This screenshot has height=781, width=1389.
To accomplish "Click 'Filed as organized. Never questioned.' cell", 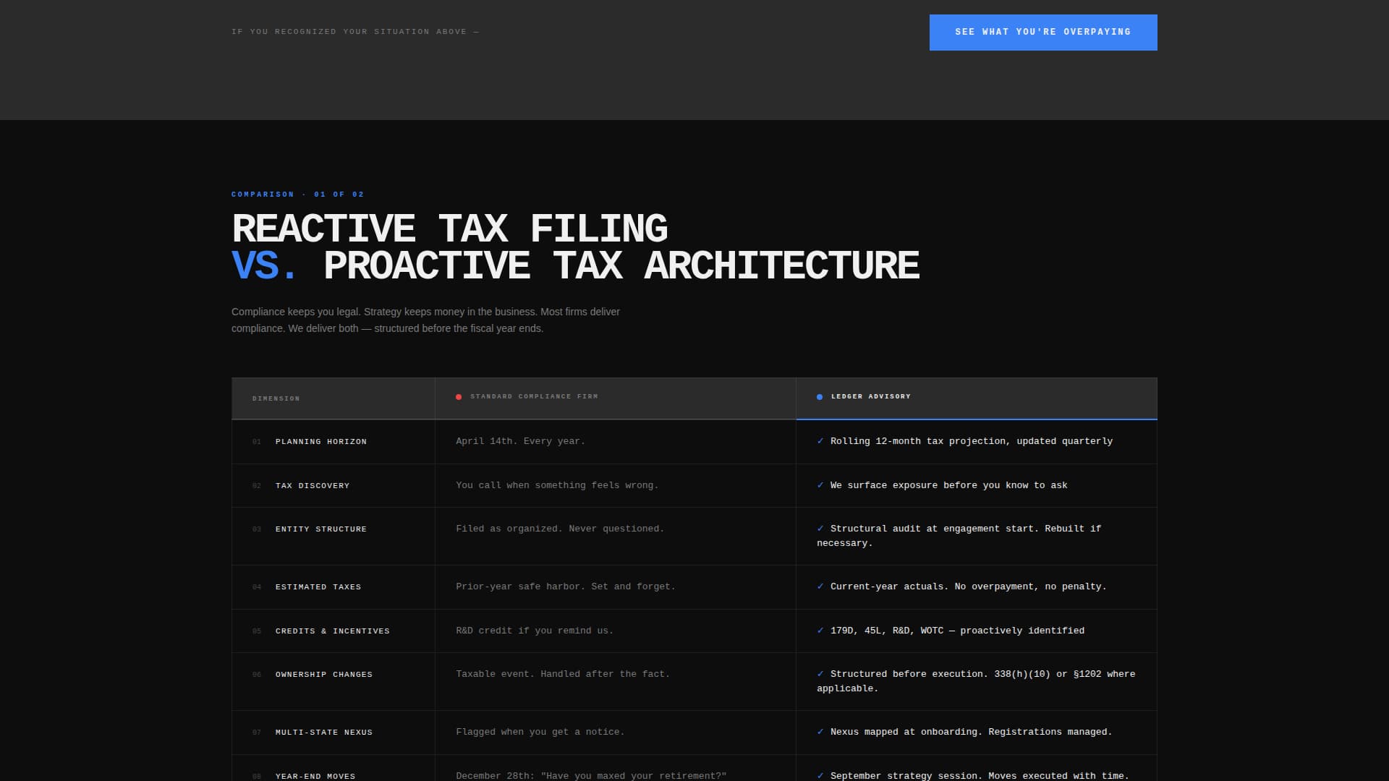I will point(616,537).
